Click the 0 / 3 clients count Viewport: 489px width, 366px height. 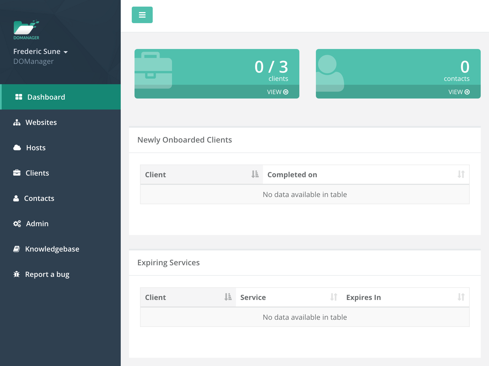272,67
